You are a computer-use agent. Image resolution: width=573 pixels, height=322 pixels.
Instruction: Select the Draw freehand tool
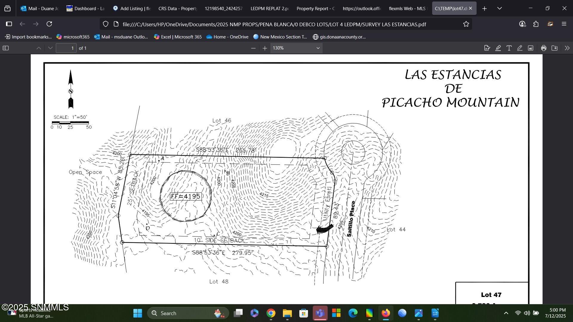pyautogui.click(x=520, y=48)
